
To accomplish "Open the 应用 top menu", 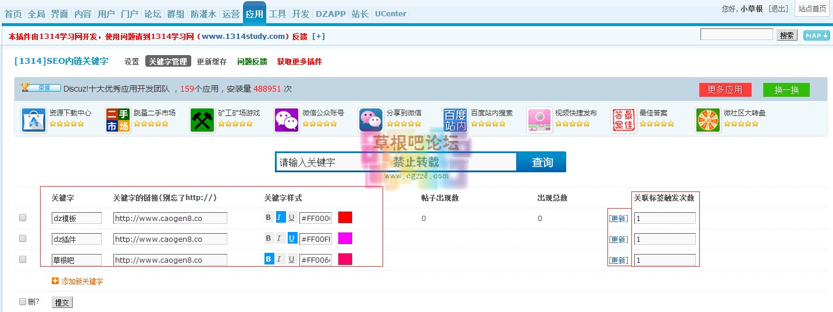I will click(x=255, y=14).
